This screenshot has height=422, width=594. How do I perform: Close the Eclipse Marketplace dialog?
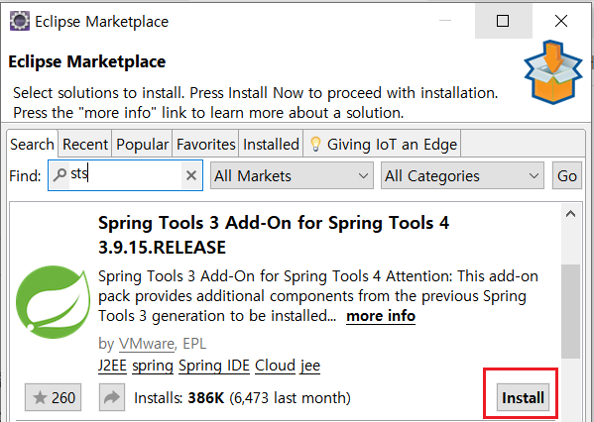pos(561,21)
